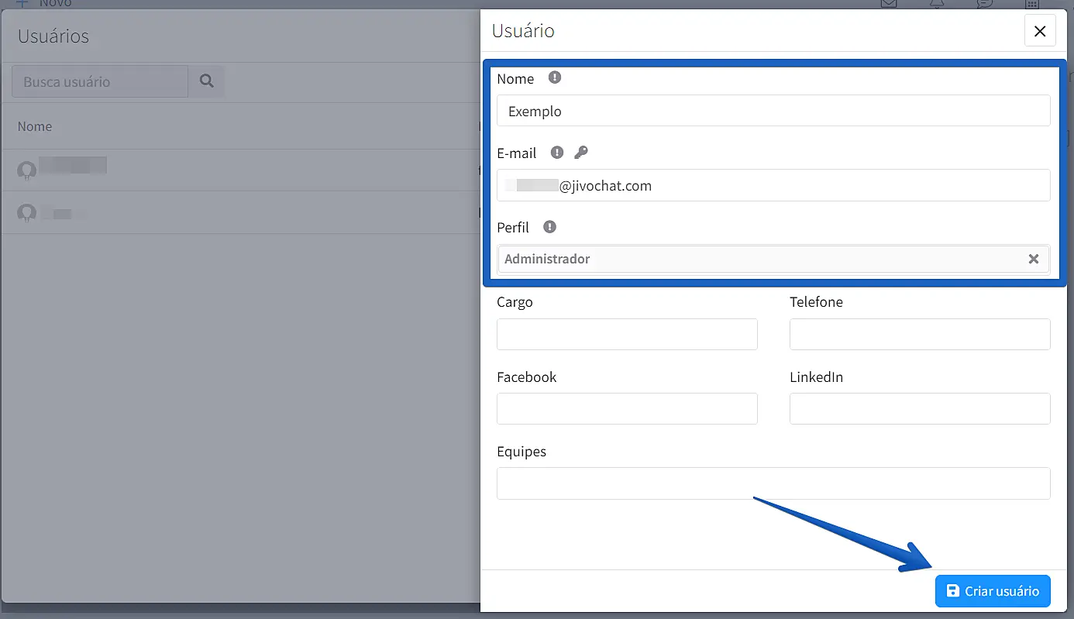
Task: Click the Criar usuário button
Action: click(992, 591)
